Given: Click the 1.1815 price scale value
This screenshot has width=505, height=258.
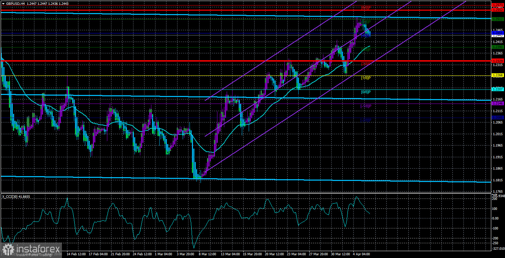Looking at the screenshot, I should pyautogui.click(x=497, y=180).
